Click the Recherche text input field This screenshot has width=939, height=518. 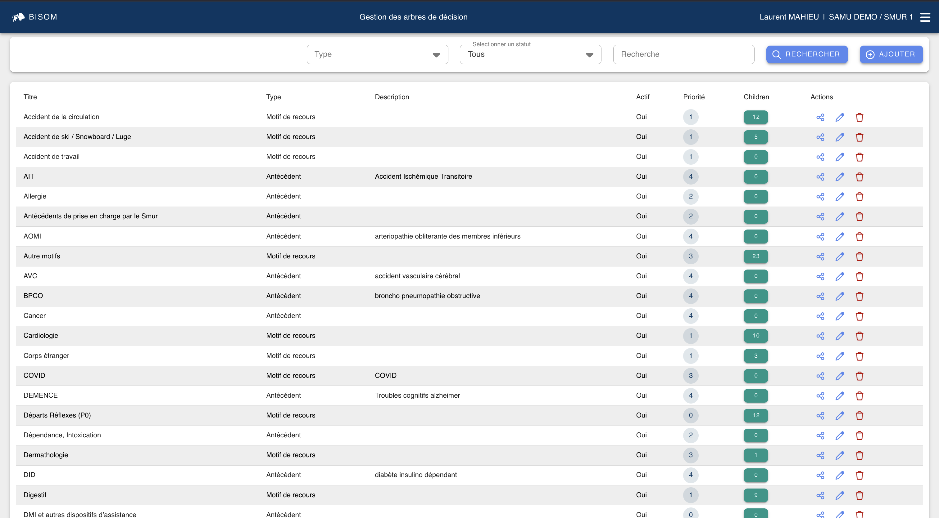click(x=683, y=54)
